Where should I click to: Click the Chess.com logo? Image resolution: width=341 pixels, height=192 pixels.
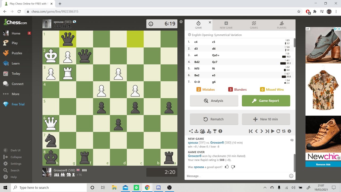click(15, 22)
